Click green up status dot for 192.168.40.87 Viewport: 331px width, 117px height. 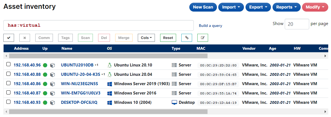click(45, 93)
